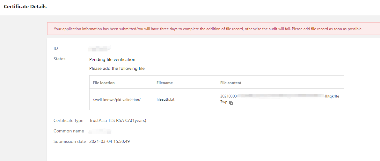Click the File content column header
The image size is (380, 161).
[231, 83]
